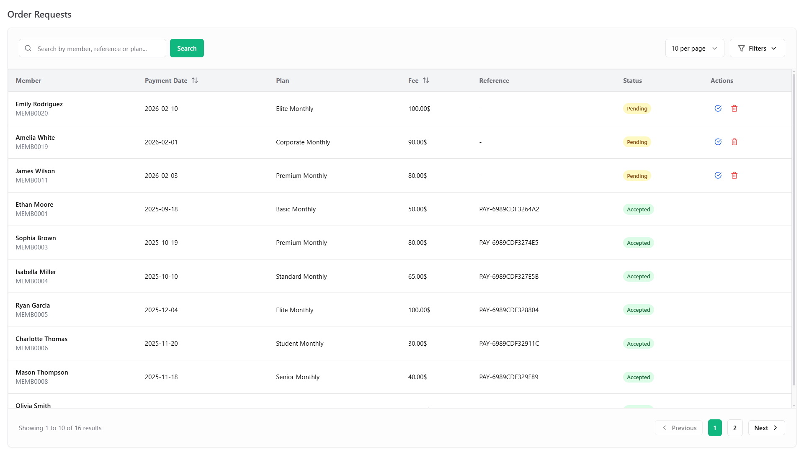The height and width of the screenshot is (452, 804).
Task: Click the Accepted badge for Sophia Brown
Action: point(638,243)
